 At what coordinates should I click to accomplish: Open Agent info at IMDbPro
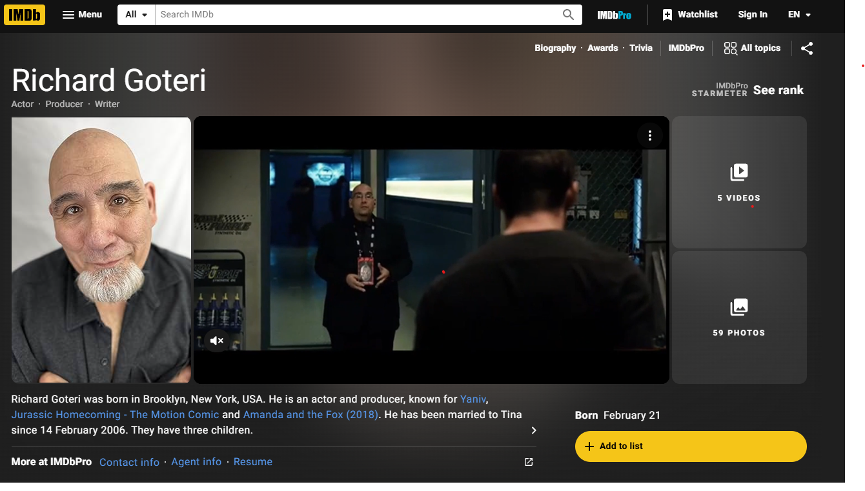click(196, 462)
